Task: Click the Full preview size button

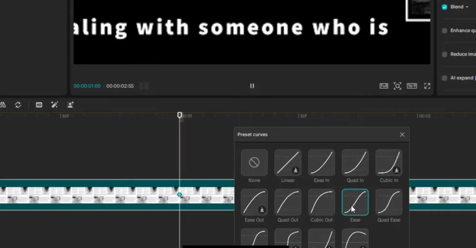Action: click(x=383, y=86)
